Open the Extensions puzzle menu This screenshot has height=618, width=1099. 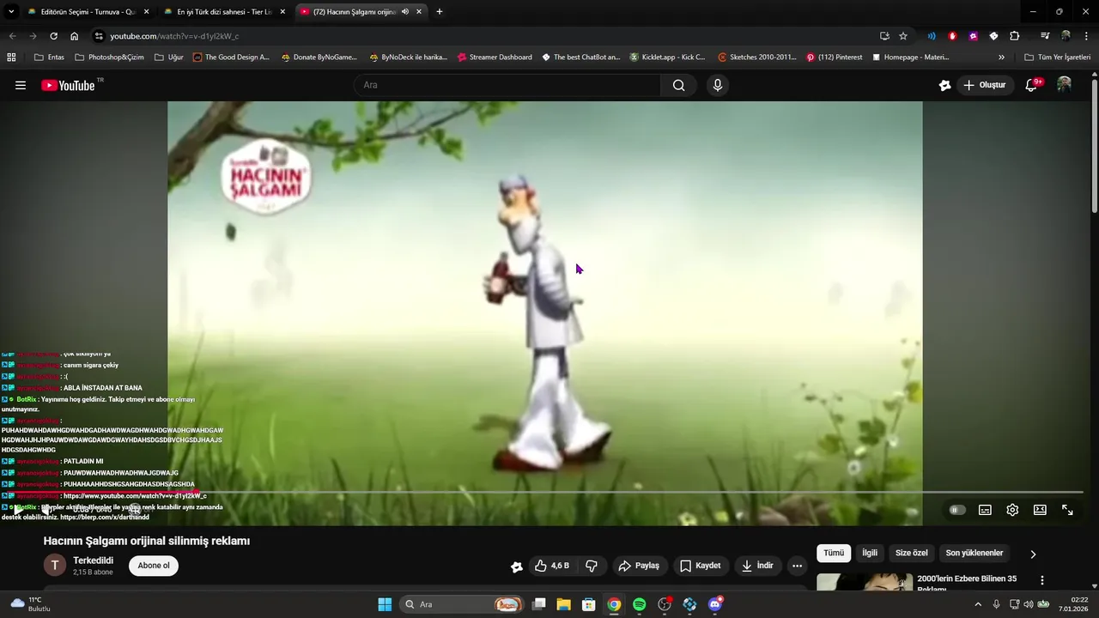pos(1014,36)
